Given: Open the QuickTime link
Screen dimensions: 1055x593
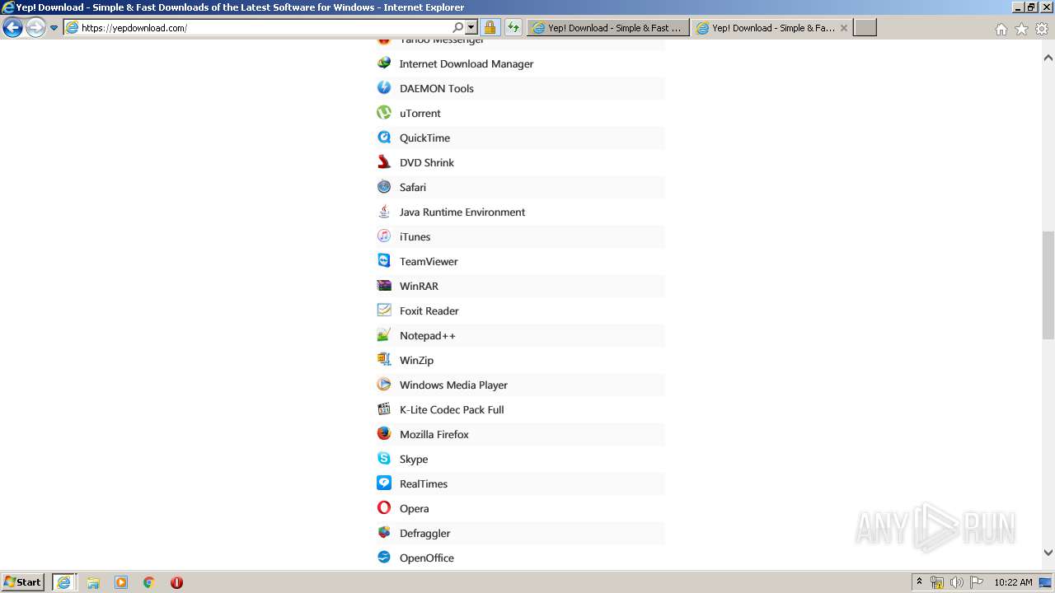Looking at the screenshot, I should point(424,138).
